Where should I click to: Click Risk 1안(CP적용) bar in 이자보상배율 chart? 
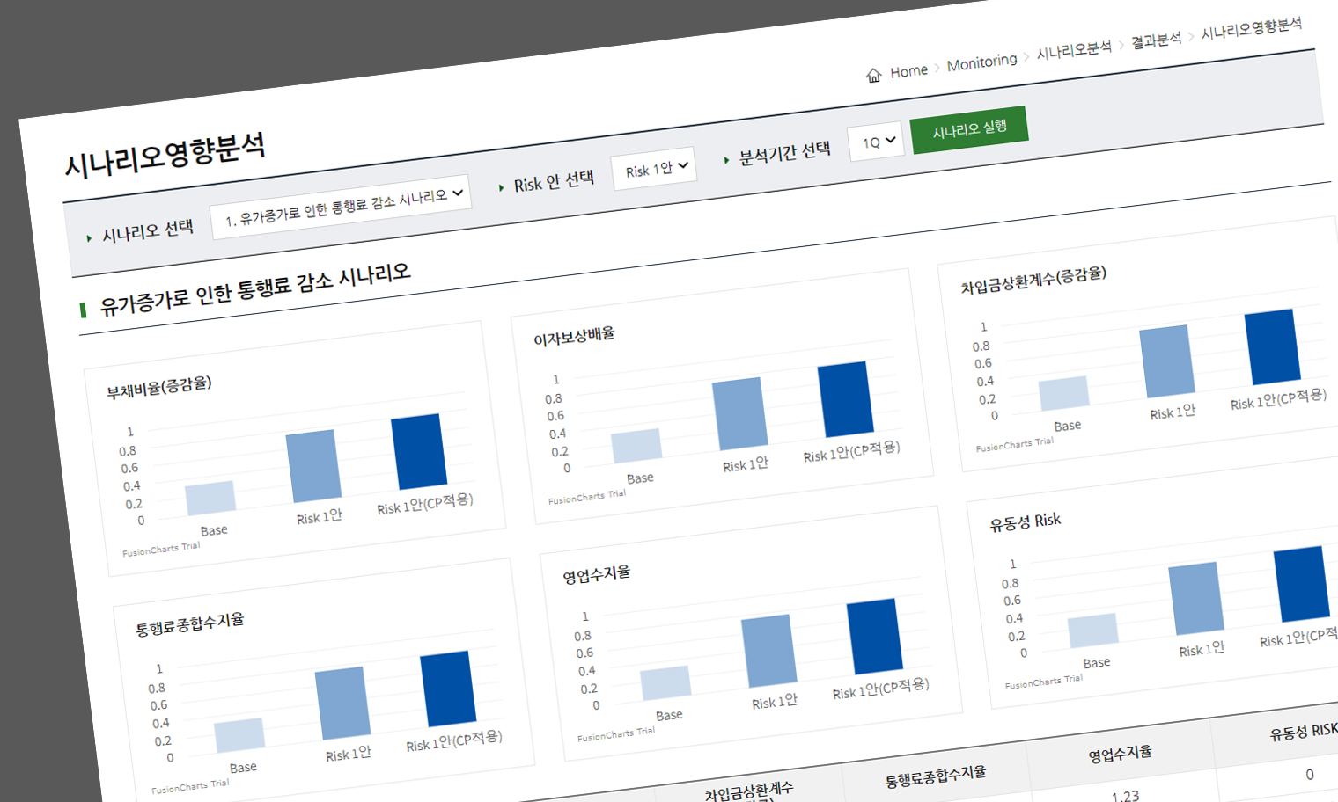click(x=846, y=399)
